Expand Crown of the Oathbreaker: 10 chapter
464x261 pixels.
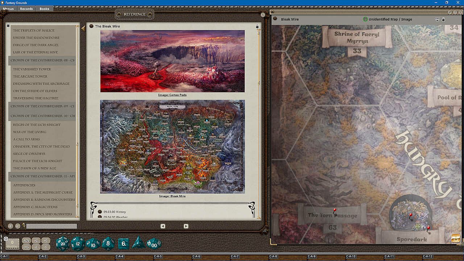[42, 116]
